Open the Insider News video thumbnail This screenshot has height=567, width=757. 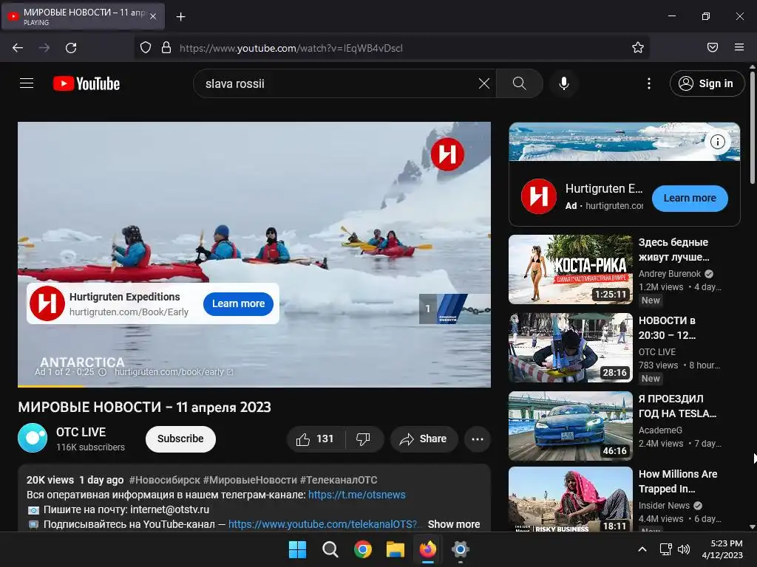(x=571, y=499)
